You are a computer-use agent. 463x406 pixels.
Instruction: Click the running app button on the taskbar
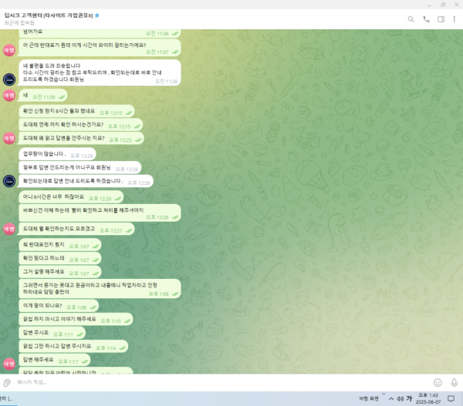point(8,399)
